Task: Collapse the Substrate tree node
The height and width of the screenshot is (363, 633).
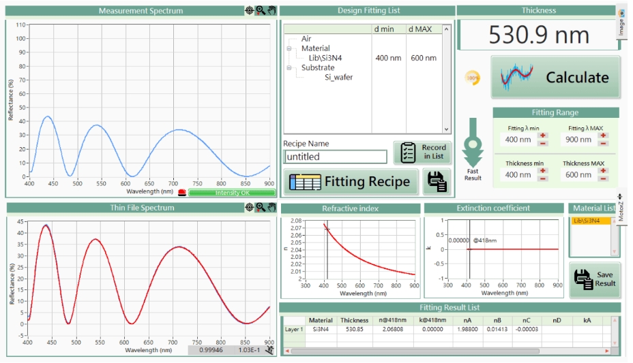Action: coord(289,67)
